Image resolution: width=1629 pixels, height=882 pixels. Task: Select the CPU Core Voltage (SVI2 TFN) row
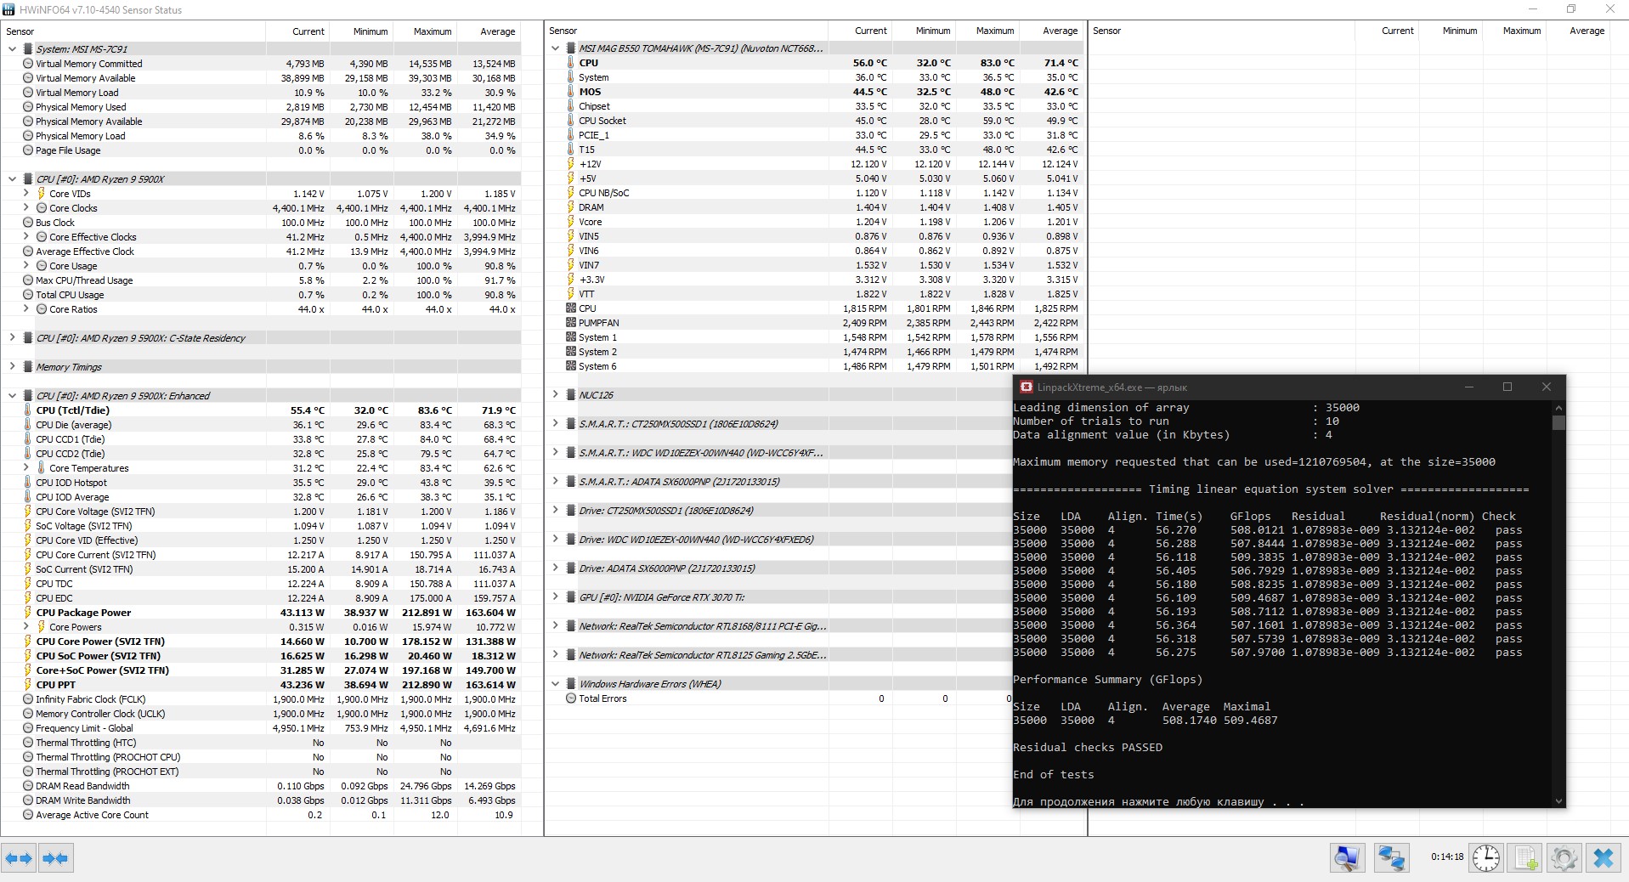pos(262,512)
